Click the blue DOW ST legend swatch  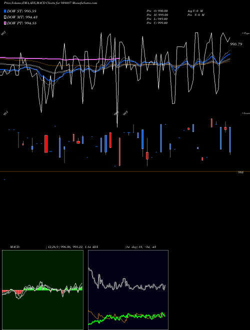click(5, 11)
